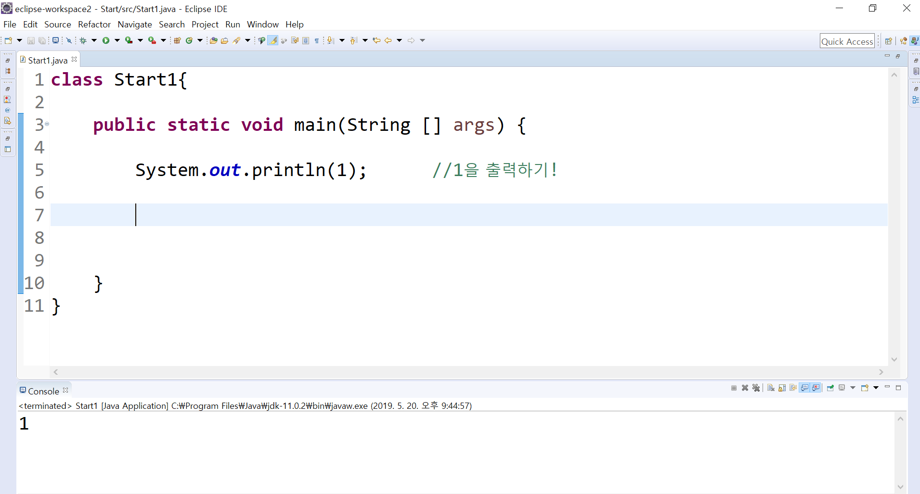Click the Search flashlight icon
Image resolution: width=920 pixels, height=494 pixels.
236,40
